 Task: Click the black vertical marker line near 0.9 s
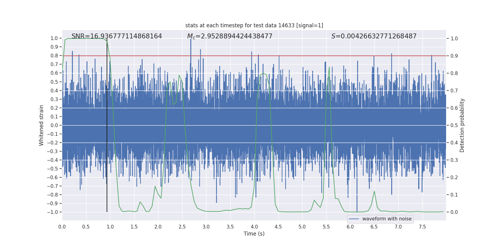[107, 125]
